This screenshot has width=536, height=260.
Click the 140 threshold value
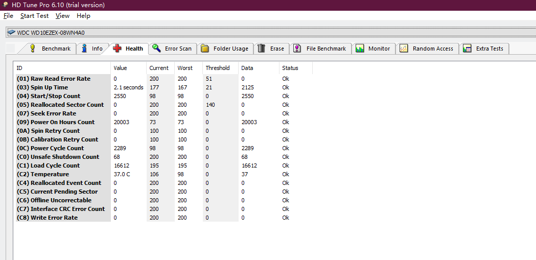tap(210, 105)
